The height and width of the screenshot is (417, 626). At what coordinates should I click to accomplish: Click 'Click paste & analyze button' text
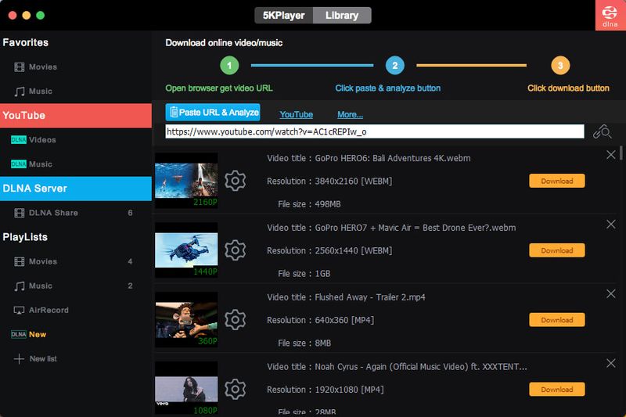388,88
